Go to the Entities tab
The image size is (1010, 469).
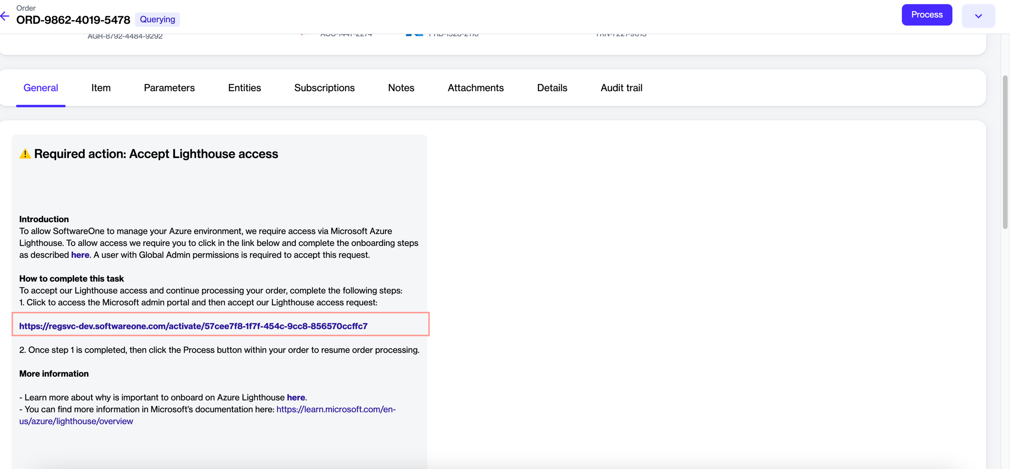click(244, 88)
